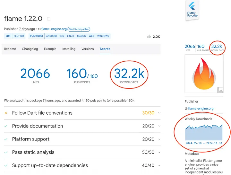Click the 20/20 score for Provide documentation
231x175 pixels.
[148, 126]
